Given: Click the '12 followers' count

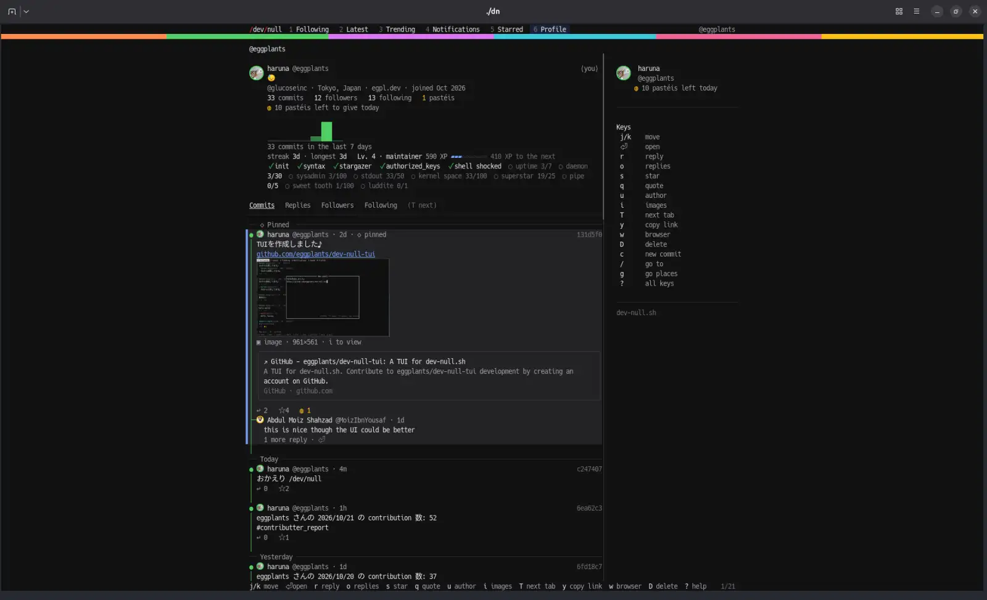Looking at the screenshot, I should point(336,98).
